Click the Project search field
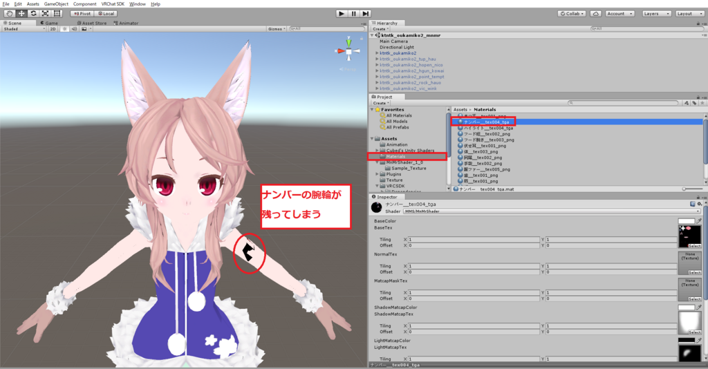 [x=623, y=103]
